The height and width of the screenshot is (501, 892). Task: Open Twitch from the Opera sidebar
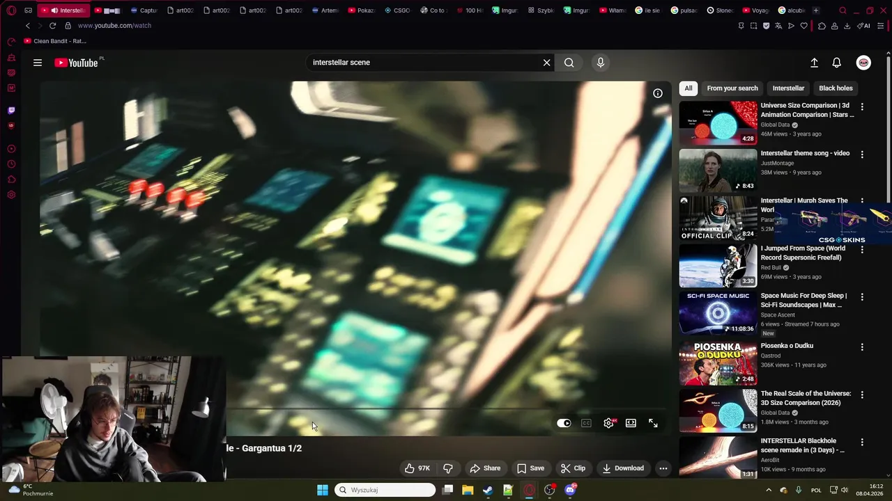coord(11,111)
